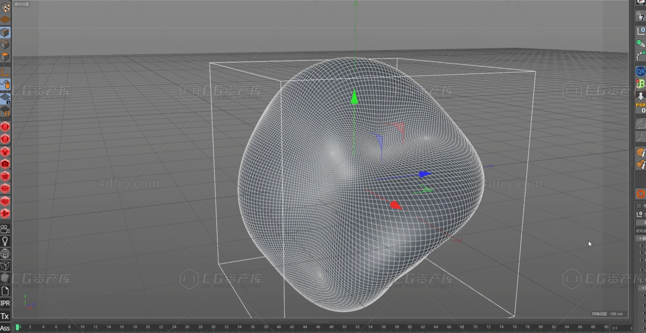Click the PSR 0 reset icon
This screenshot has height=333, width=646.
tap(641, 108)
